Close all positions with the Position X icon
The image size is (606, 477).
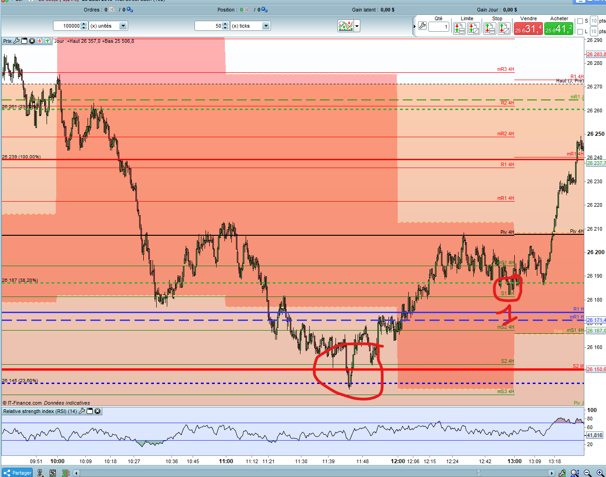247,10
